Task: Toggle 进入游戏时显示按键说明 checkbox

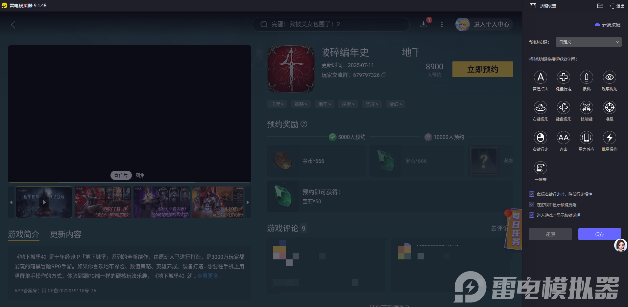Action: [532, 215]
